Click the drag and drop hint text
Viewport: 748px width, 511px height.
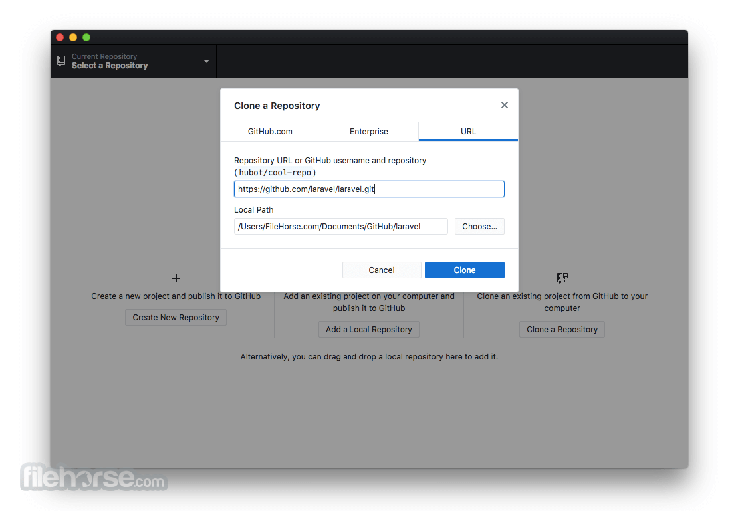tap(369, 357)
